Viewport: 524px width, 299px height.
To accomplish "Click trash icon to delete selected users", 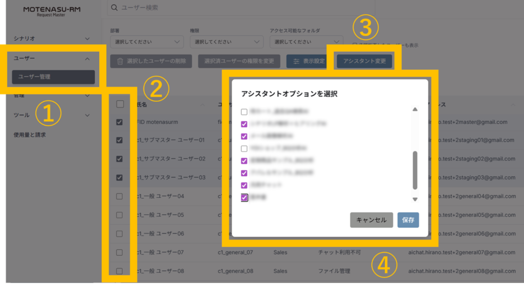I will pos(120,61).
